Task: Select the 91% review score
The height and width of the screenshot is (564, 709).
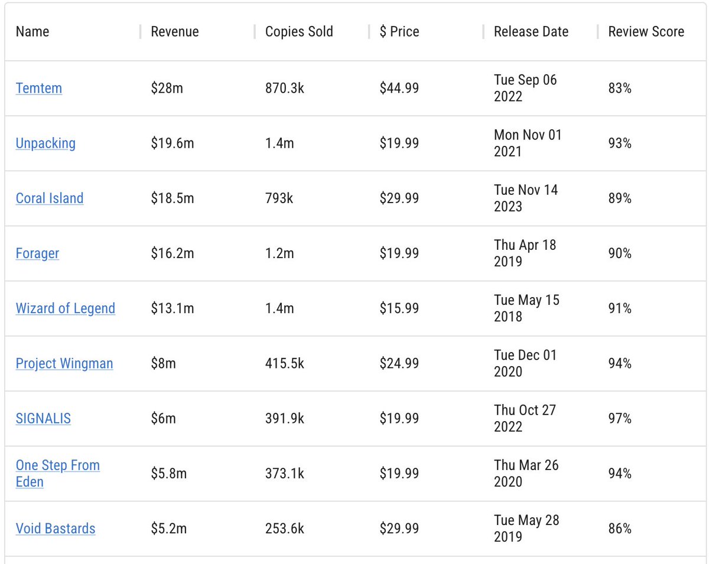Action: (x=620, y=308)
